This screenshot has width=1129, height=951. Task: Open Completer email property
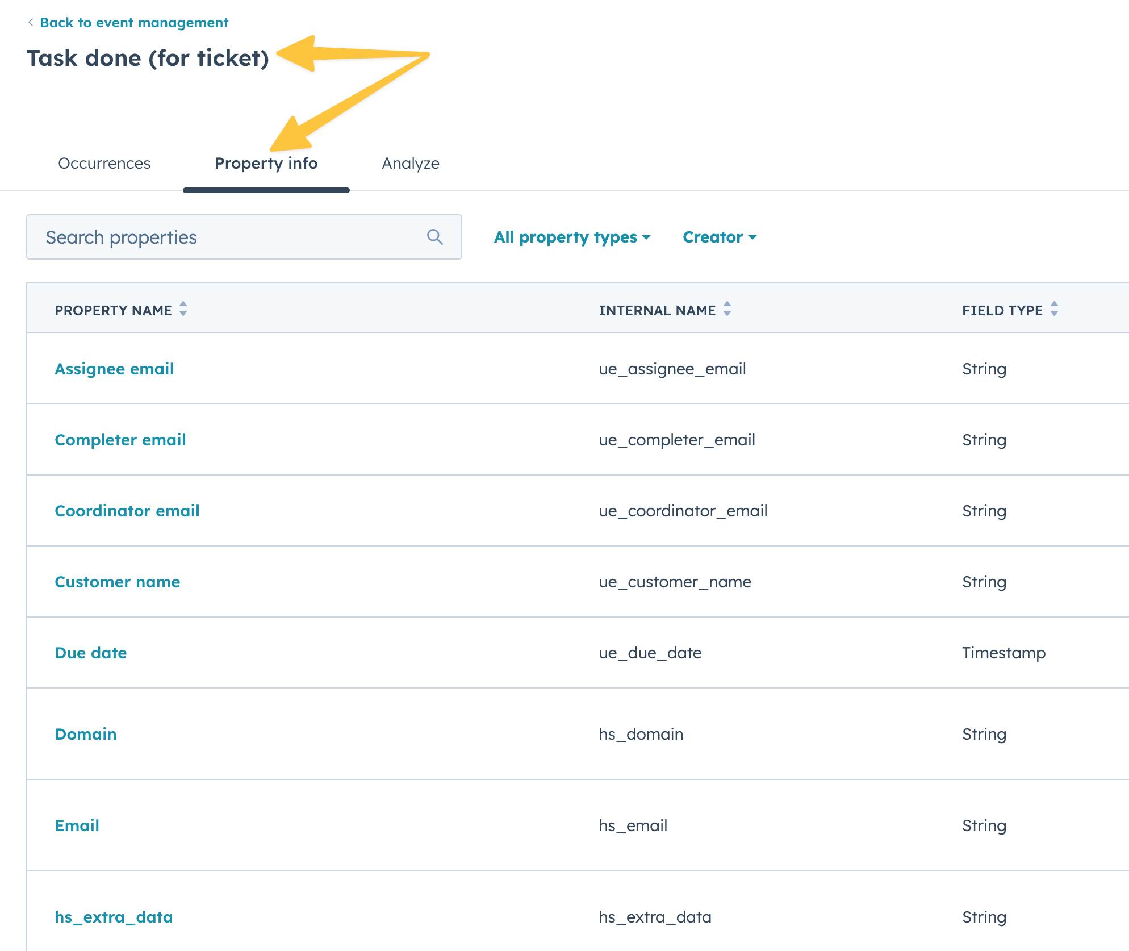tap(120, 440)
